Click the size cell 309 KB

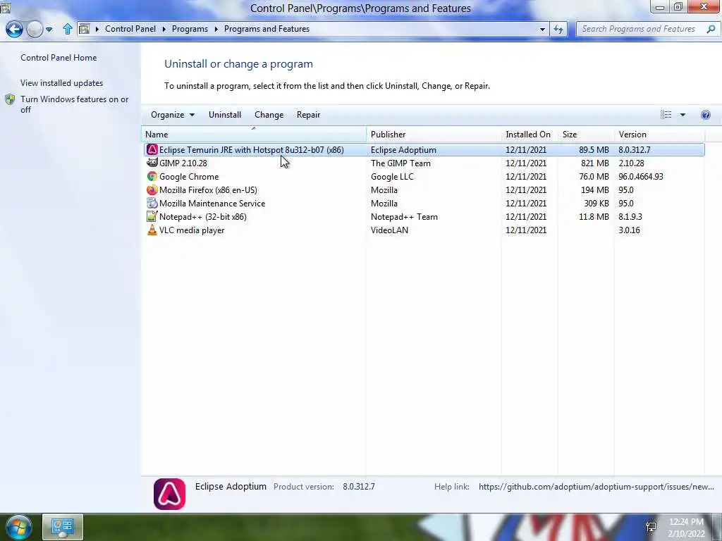tap(596, 204)
